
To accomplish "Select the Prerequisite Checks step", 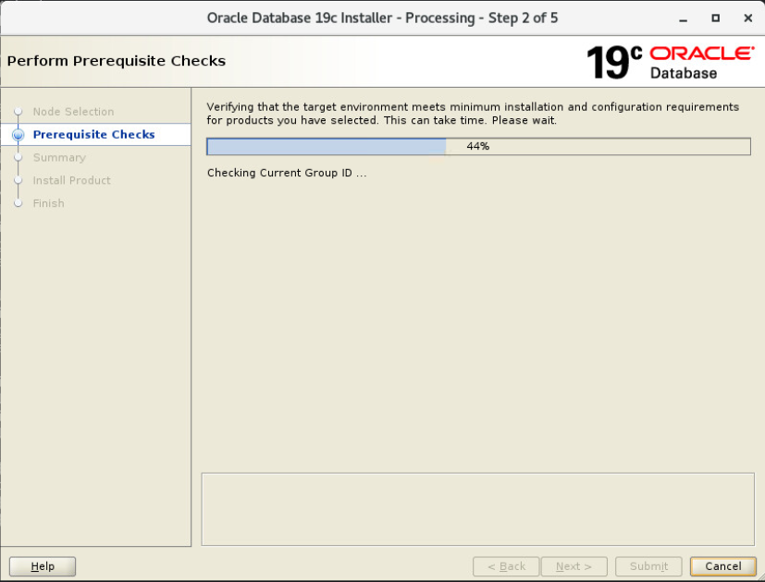I will [x=93, y=135].
